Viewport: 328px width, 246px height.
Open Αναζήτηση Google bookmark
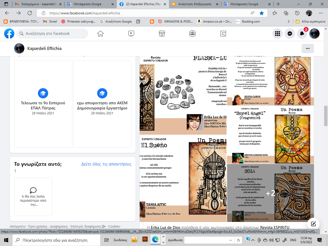pyautogui.click(x=116, y=22)
